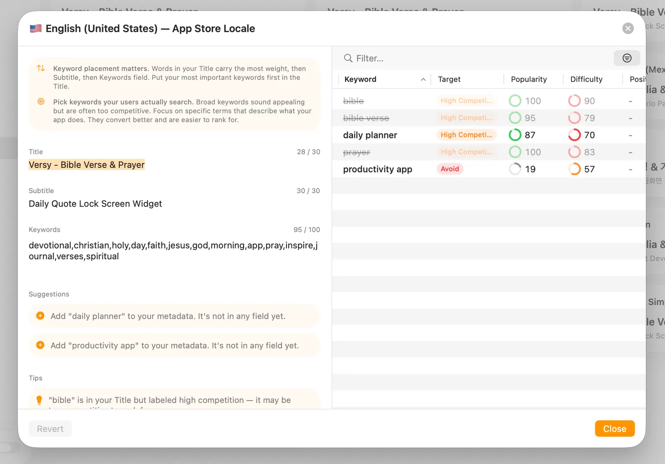Screen dimensions: 665x464
Task: Edit the Title field 'Versy - Bible Verse & Prayer'
Action: coord(87,165)
